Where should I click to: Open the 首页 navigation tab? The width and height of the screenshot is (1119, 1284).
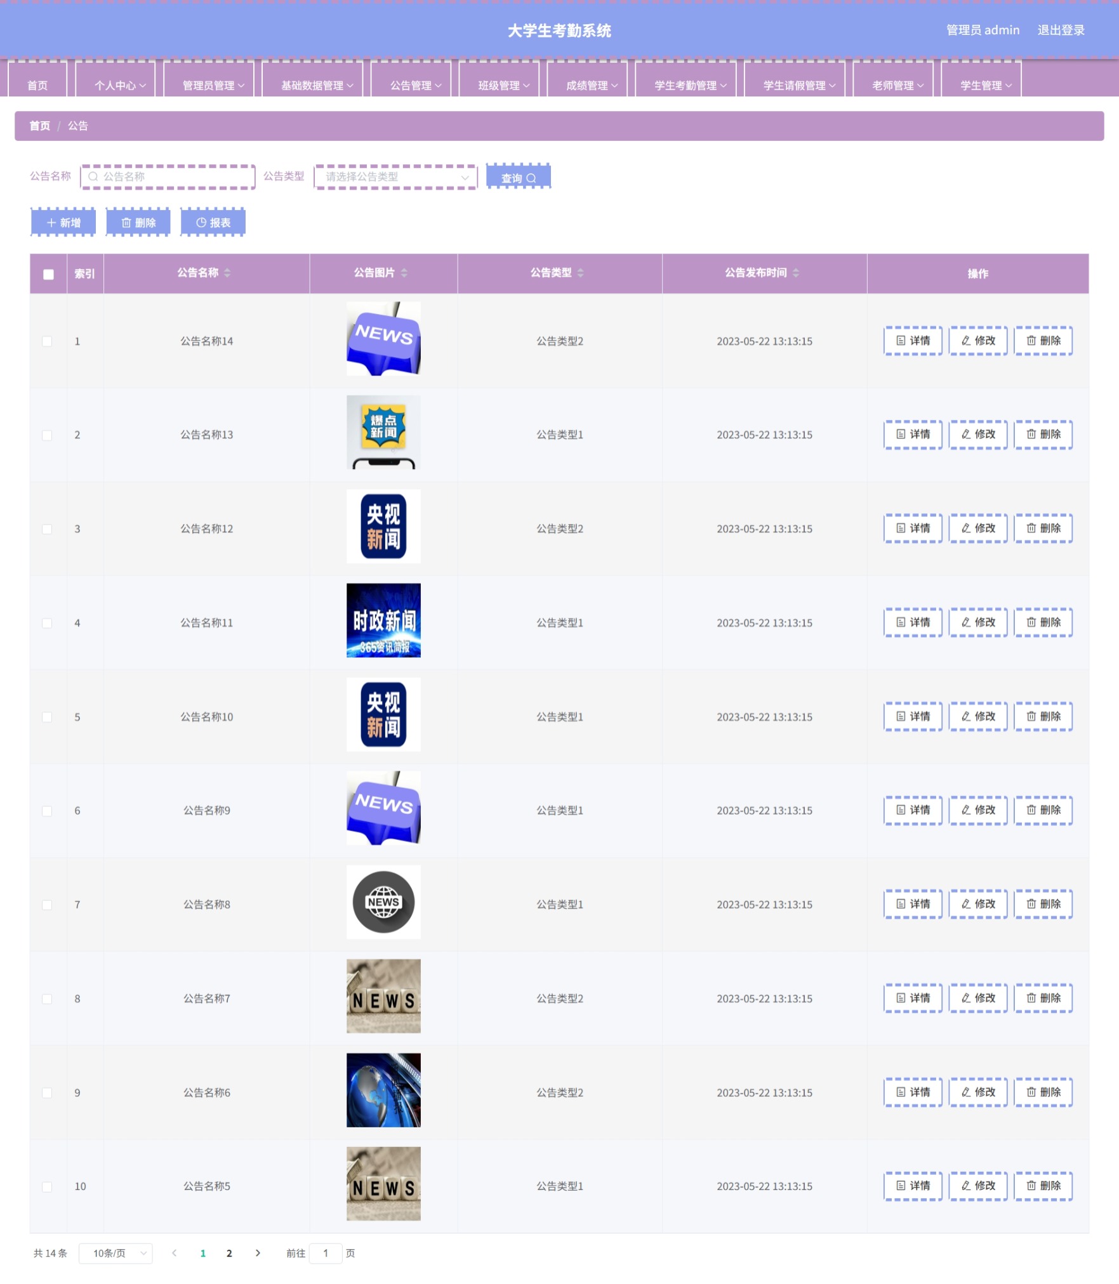click(x=37, y=85)
